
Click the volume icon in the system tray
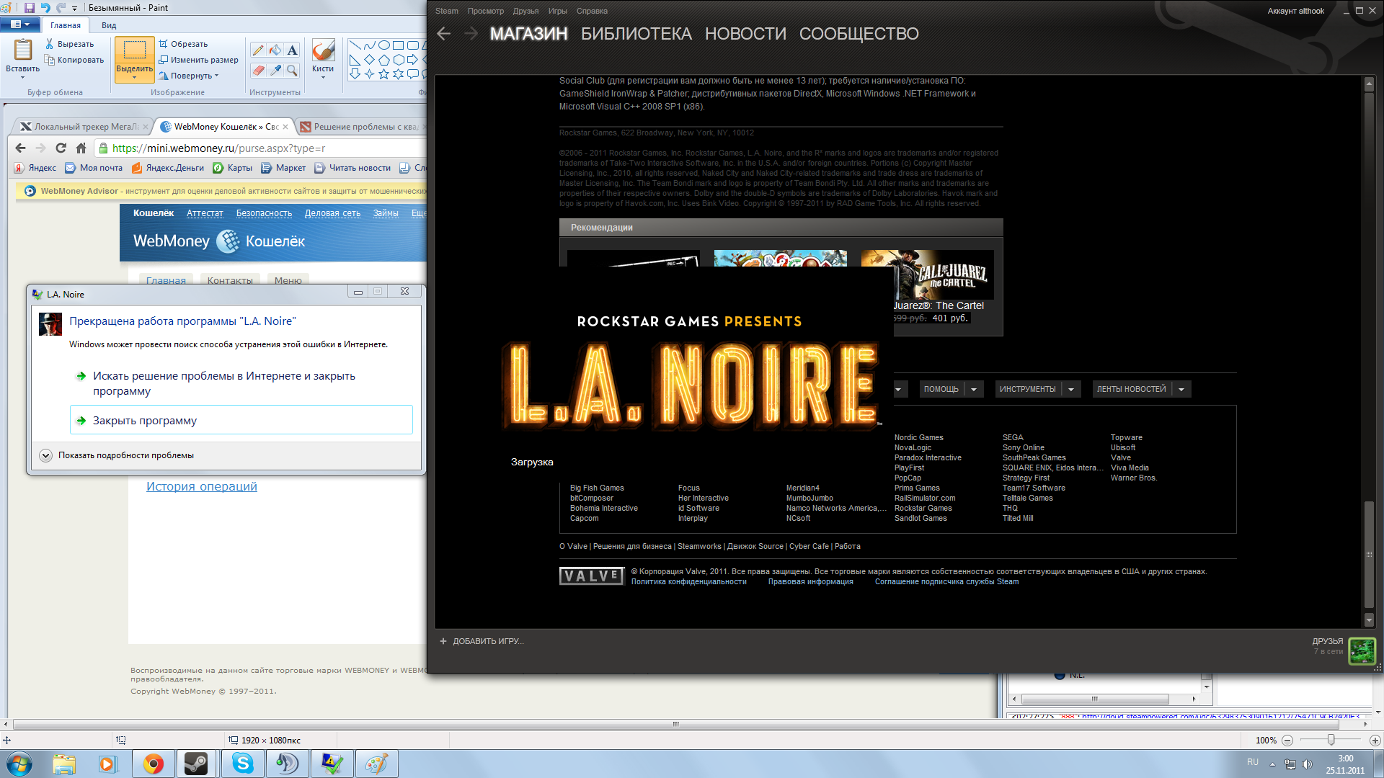(1308, 764)
